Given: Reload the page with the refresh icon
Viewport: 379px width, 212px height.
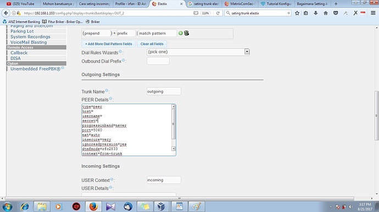Looking at the screenshot, I should [218, 13].
